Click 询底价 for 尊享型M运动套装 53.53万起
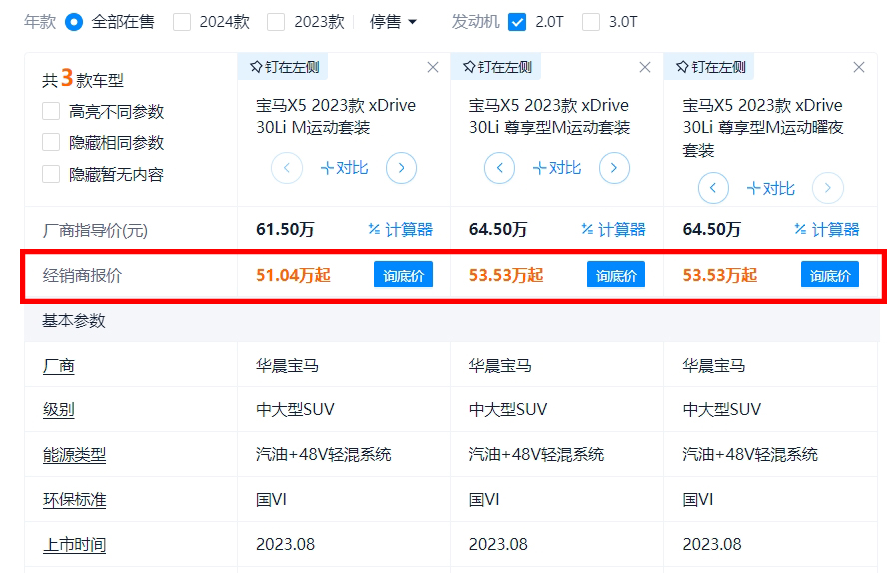Viewport: 890px width, 573px height. coord(616,275)
